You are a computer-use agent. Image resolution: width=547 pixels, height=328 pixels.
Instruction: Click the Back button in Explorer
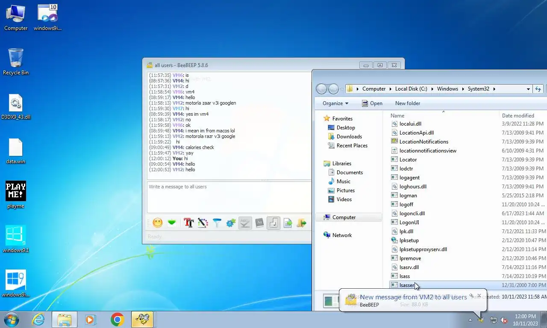click(x=321, y=89)
